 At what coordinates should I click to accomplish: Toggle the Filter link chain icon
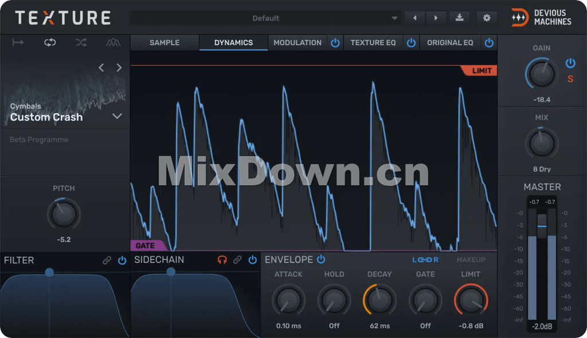(107, 260)
